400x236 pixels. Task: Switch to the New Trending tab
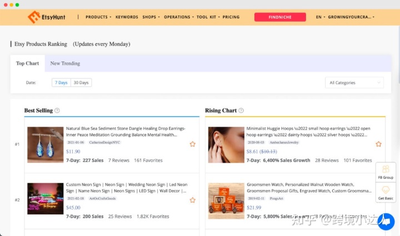(65, 63)
